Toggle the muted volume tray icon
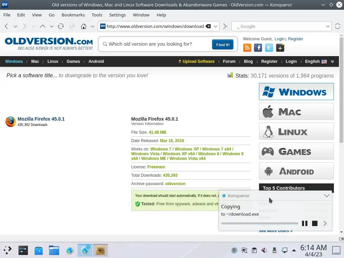The image size is (344, 258). tap(264, 250)
